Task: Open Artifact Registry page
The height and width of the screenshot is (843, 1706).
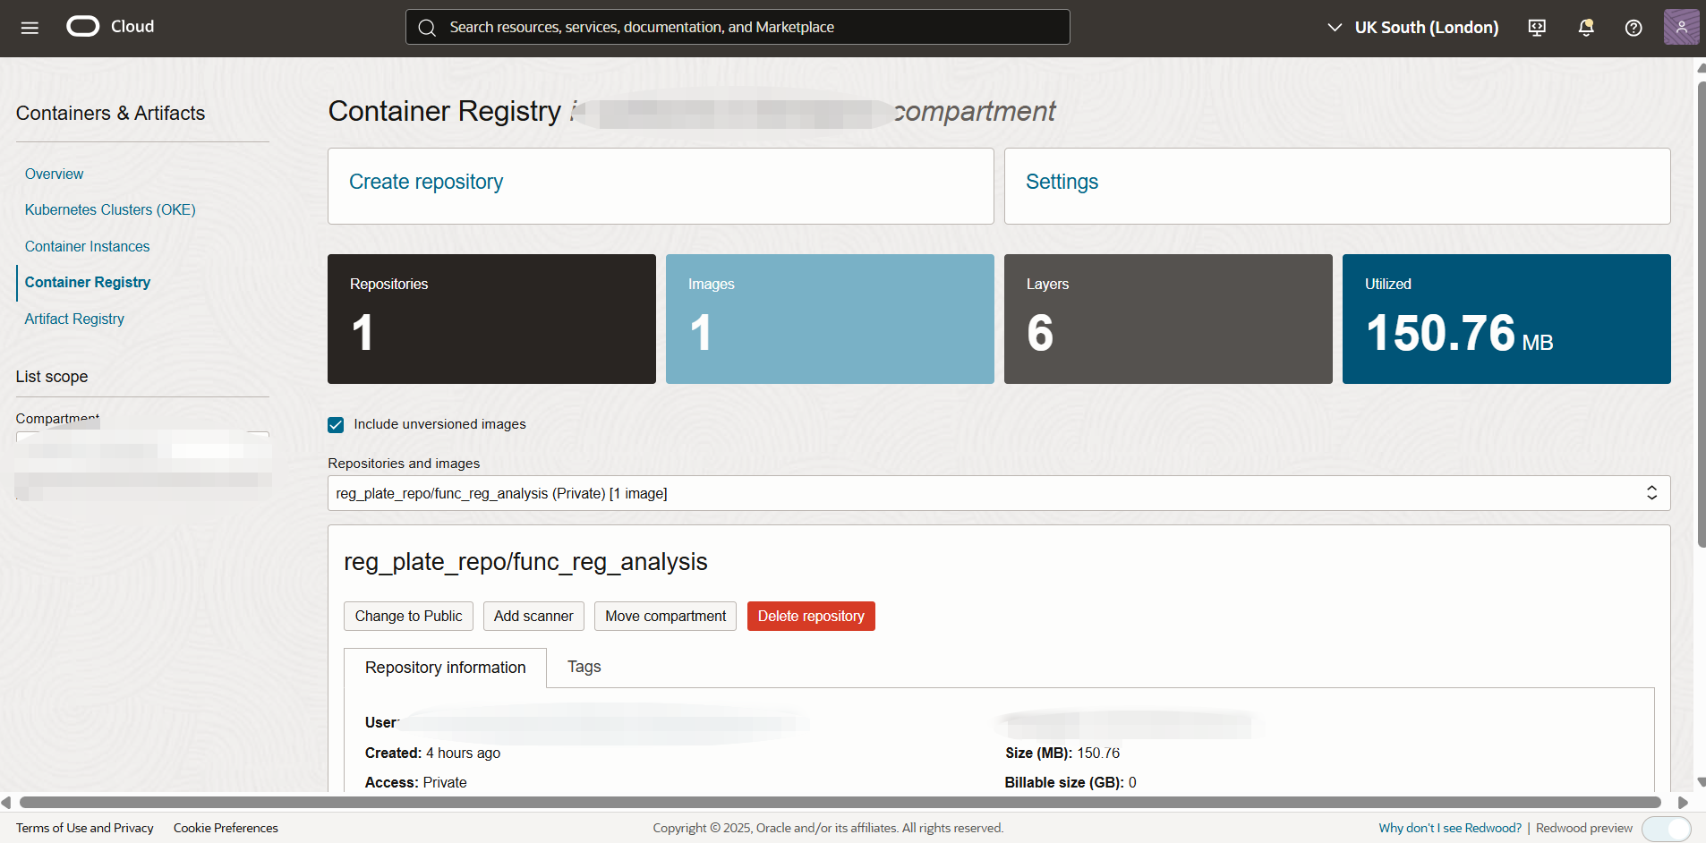Action: tap(74, 319)
